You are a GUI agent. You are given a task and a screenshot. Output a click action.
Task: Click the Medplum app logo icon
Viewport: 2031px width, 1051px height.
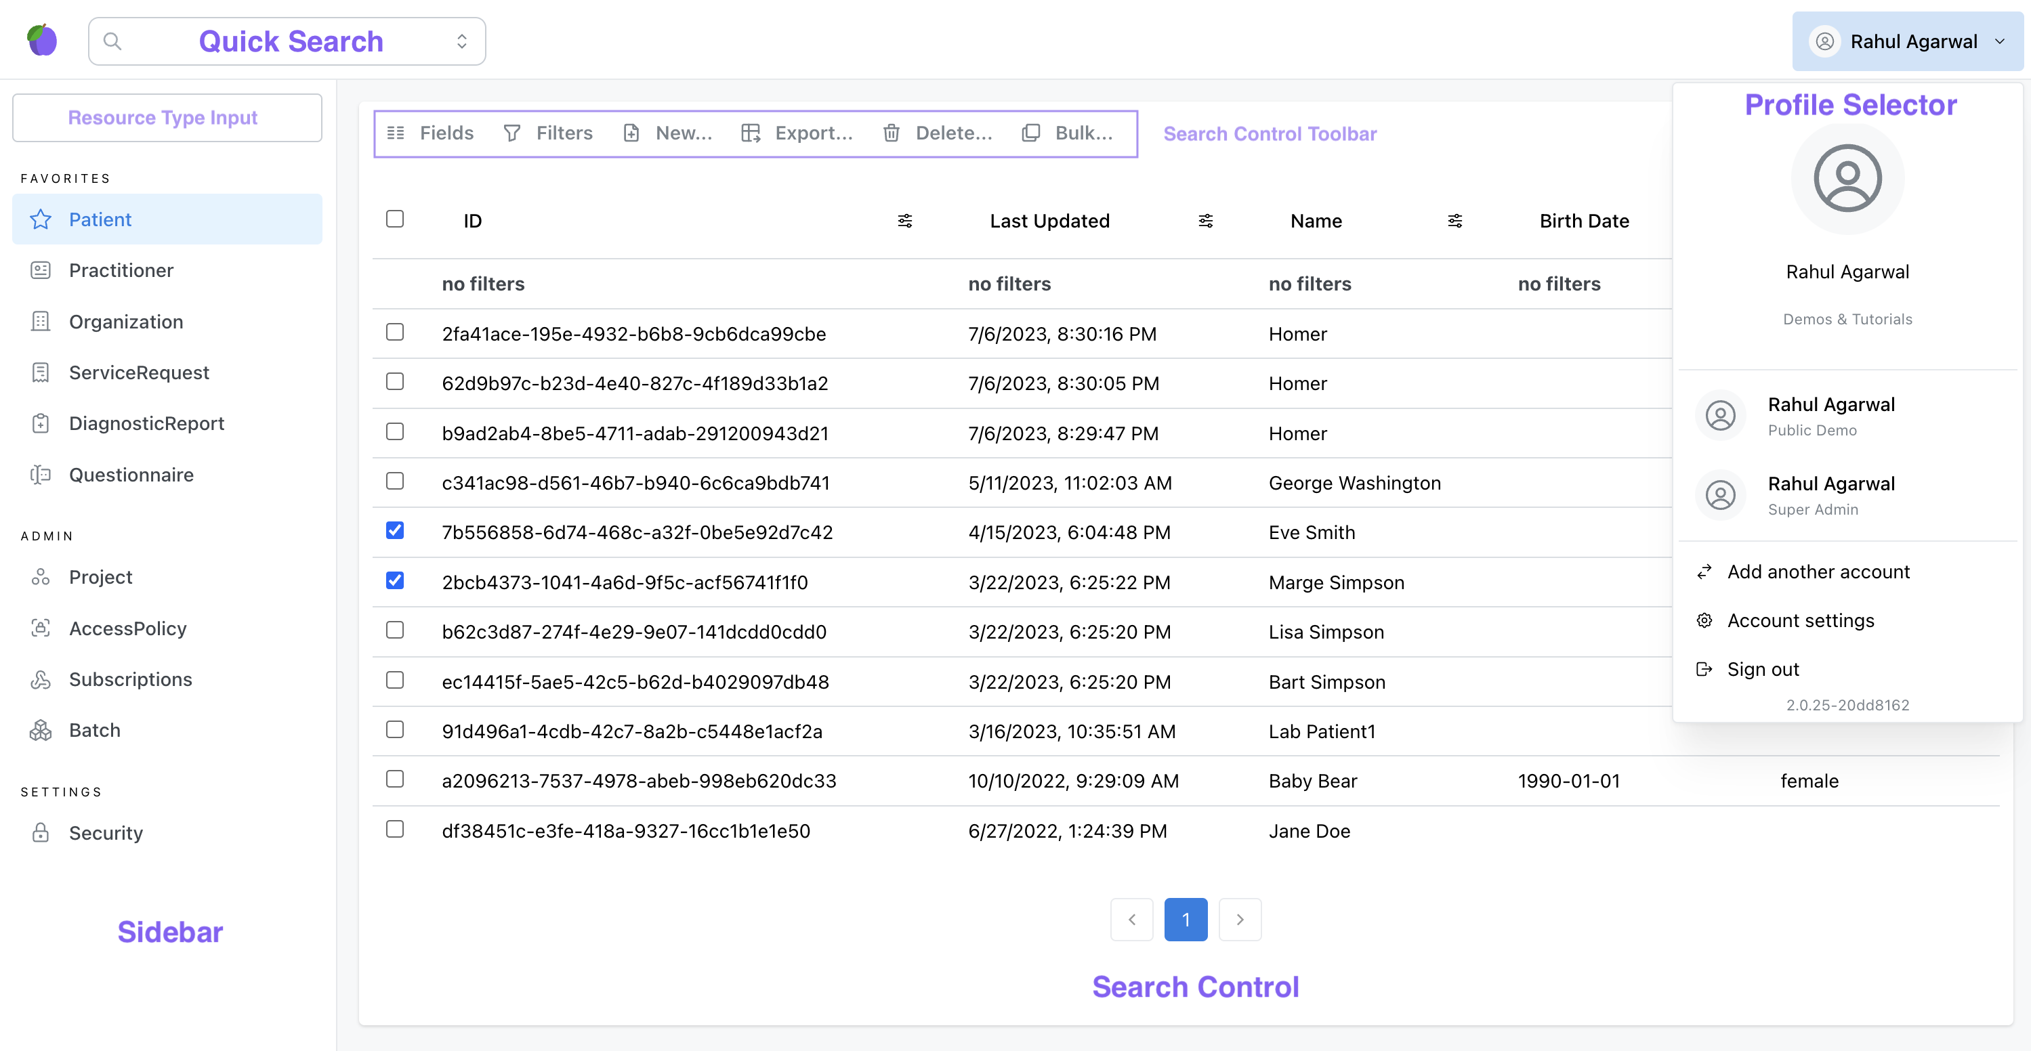point(41,39)
